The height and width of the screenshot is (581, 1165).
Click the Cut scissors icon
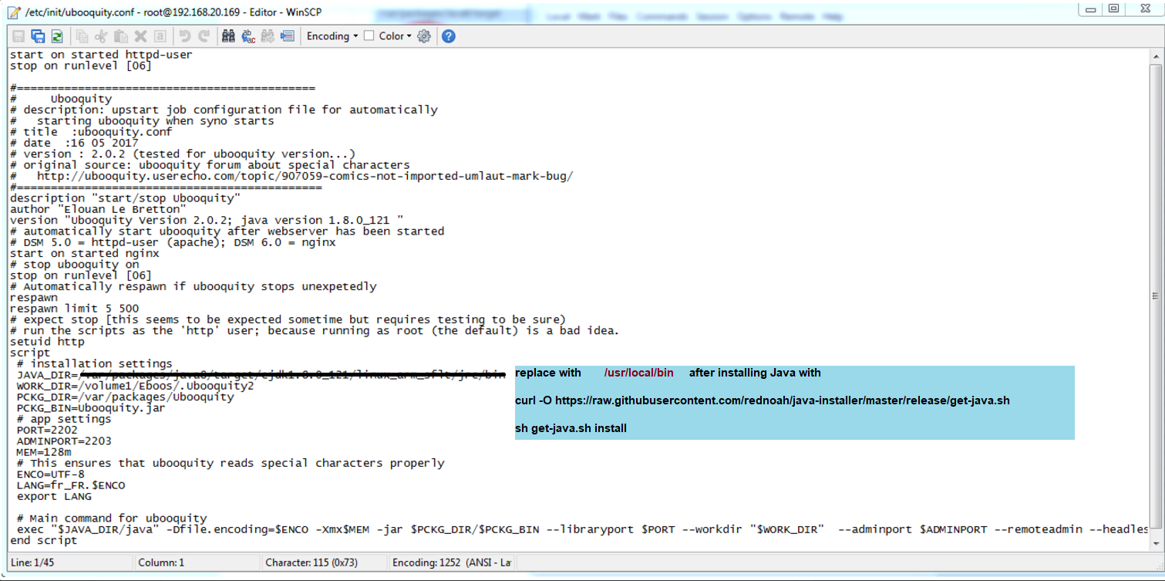point(101,36)
